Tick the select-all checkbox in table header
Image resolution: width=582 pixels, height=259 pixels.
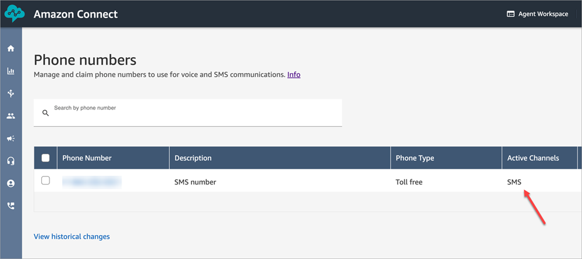[x=45, y=158]
